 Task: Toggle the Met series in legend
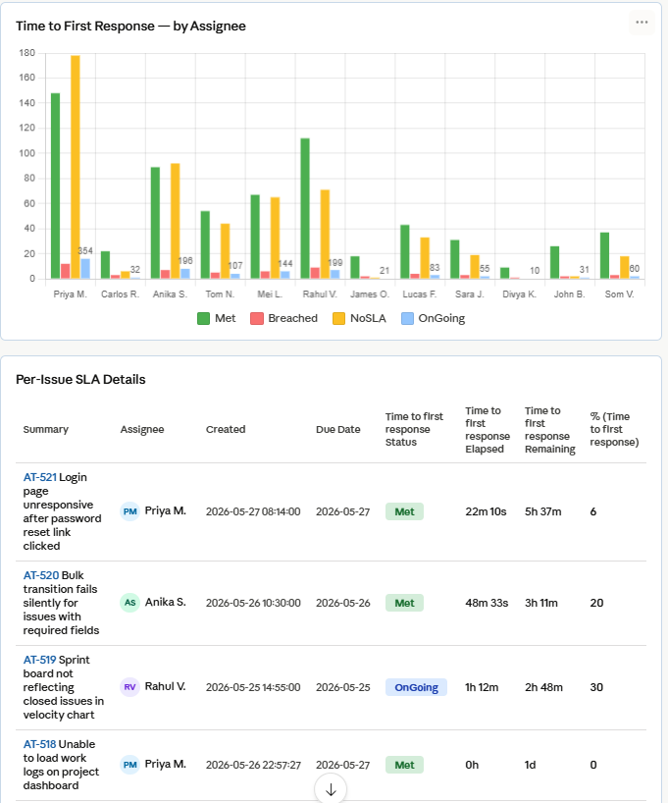(217, 318)
